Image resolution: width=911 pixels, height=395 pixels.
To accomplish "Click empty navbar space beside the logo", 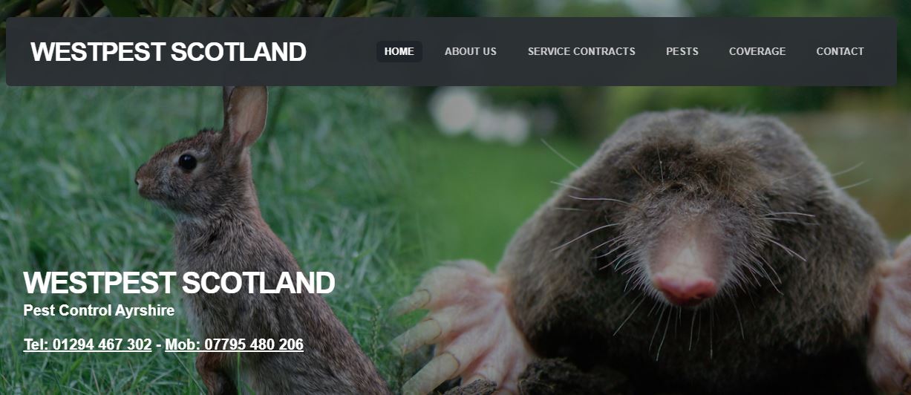I will click(342, 51).
